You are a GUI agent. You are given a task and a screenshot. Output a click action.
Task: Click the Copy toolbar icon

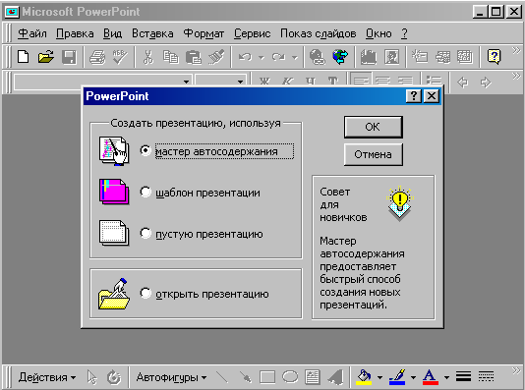point(171,57)
